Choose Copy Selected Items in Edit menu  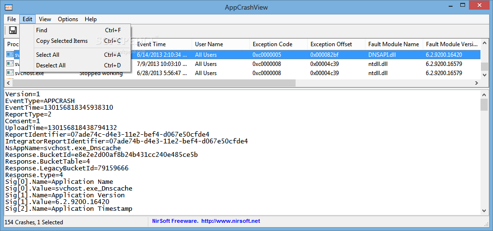pyautogui.click(x=76, y=41)
